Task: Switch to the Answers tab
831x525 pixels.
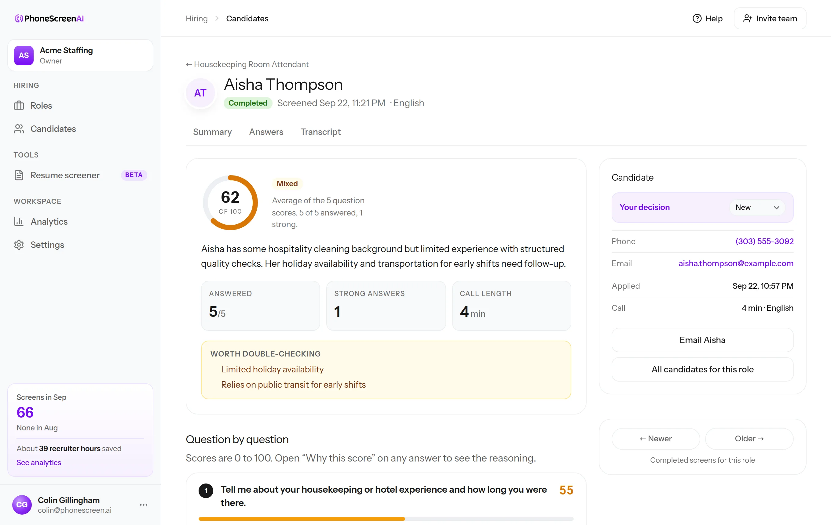Action: [x=266, y=132]
